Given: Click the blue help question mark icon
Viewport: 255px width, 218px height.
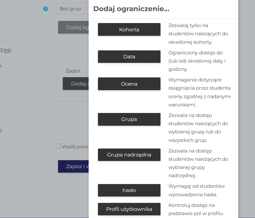Looking at the screenshot, I should tap(46, 9).
